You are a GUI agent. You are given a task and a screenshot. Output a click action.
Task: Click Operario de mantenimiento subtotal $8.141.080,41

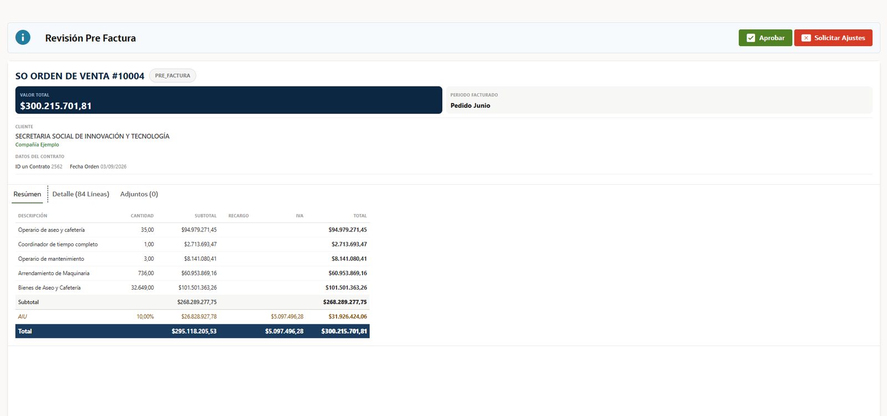point(200,259)
